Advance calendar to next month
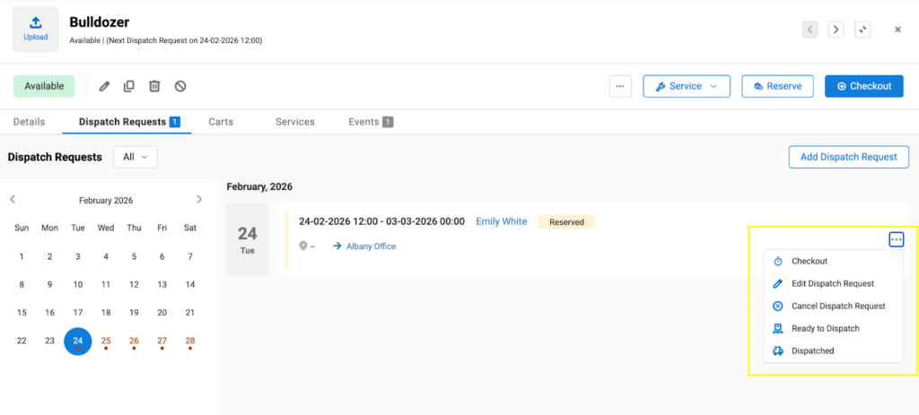 pos(199,200)
